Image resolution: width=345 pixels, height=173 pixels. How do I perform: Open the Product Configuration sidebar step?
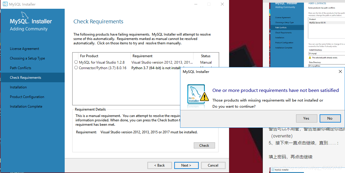tap(27, 97)
